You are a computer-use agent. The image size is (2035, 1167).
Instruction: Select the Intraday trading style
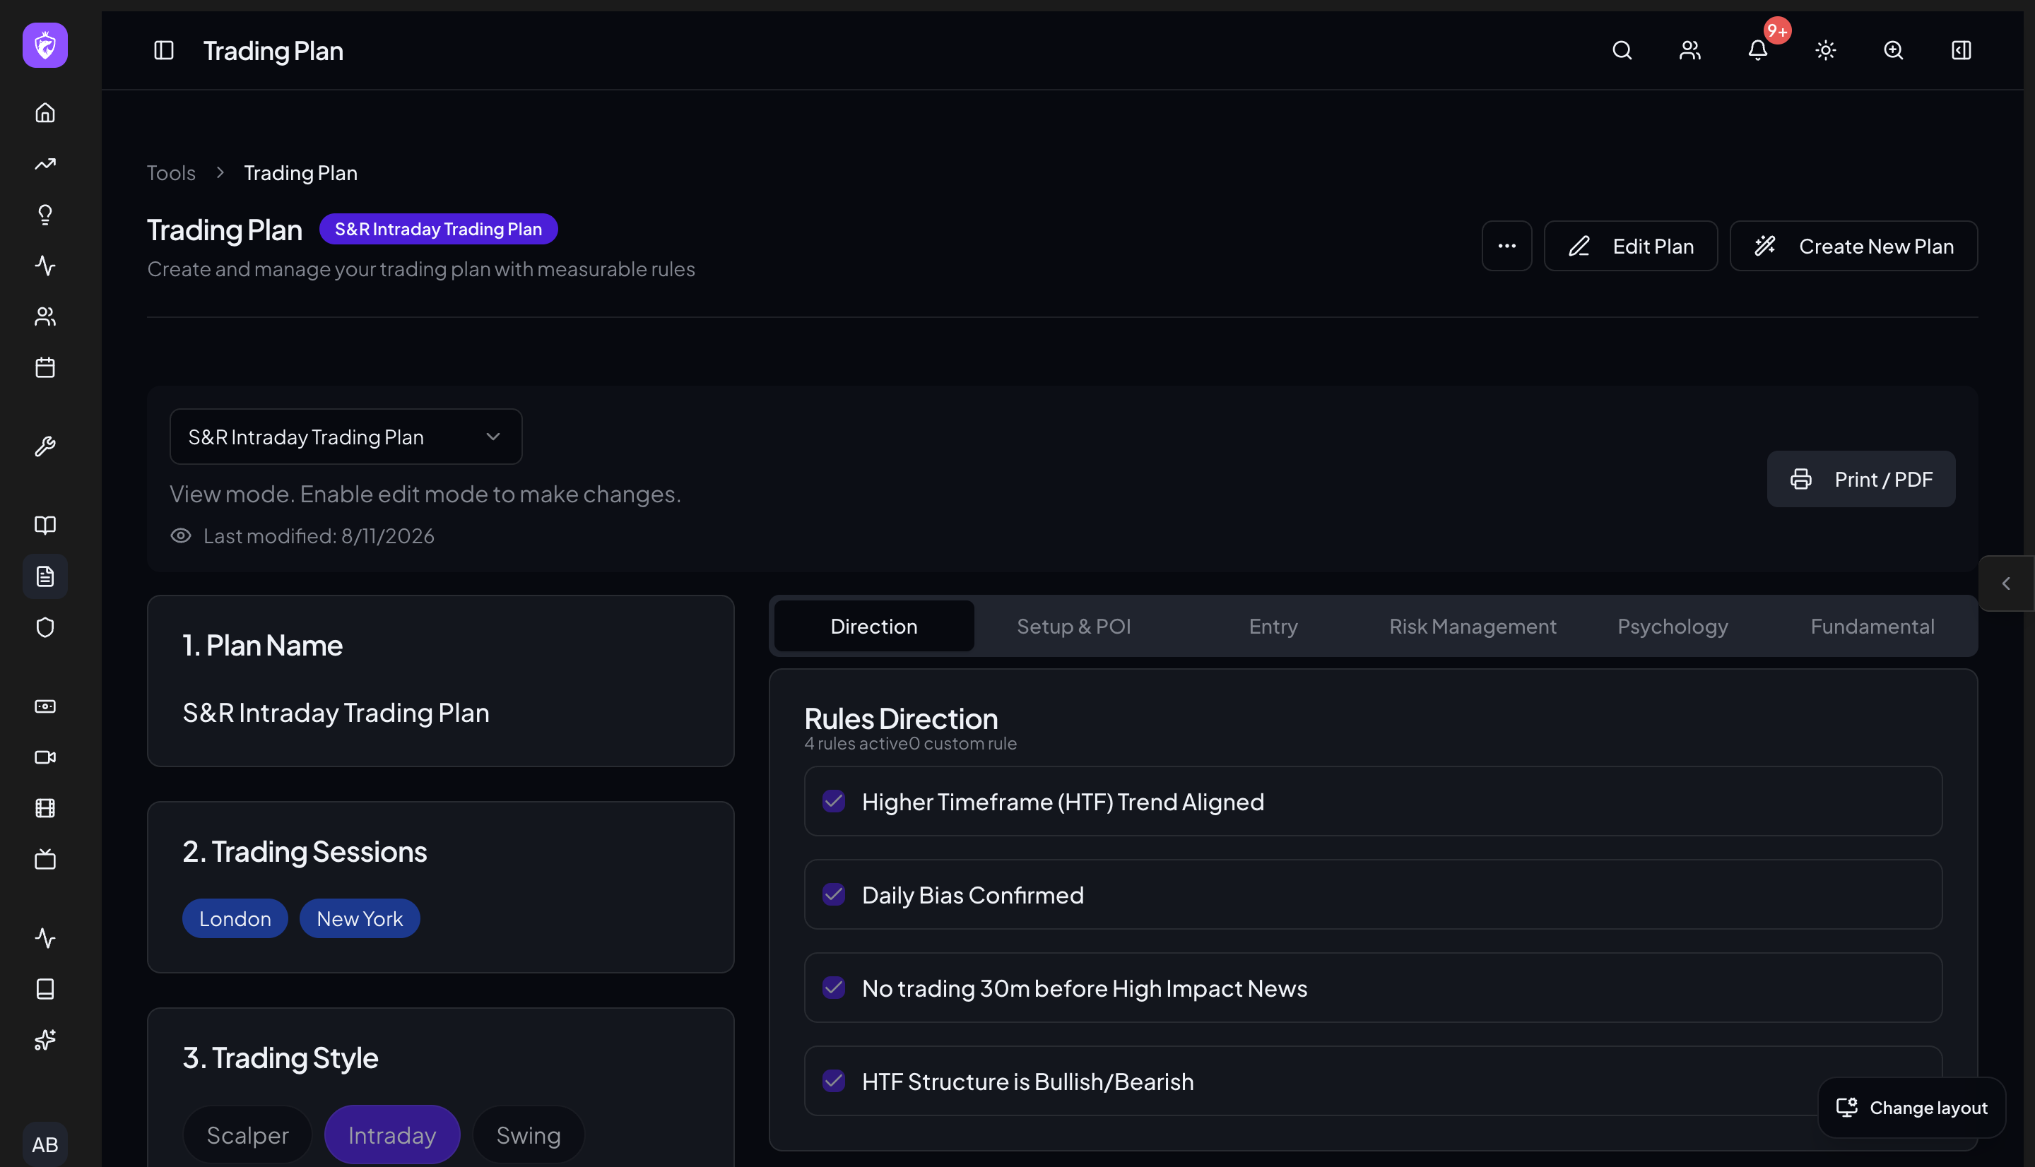(392, 1135)
